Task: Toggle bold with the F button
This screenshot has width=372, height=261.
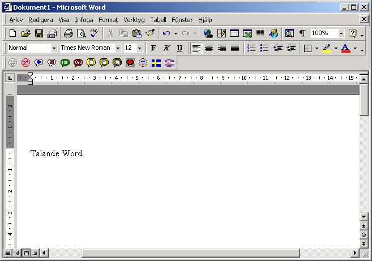Action: (x=153, y=48)
